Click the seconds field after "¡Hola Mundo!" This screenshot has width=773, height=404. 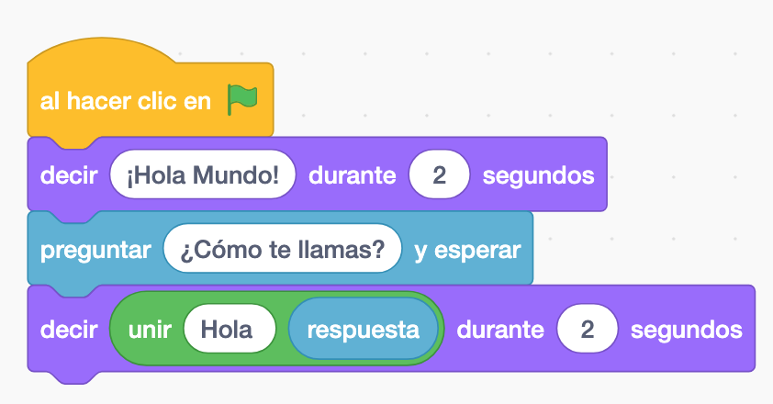click(439, 175)
